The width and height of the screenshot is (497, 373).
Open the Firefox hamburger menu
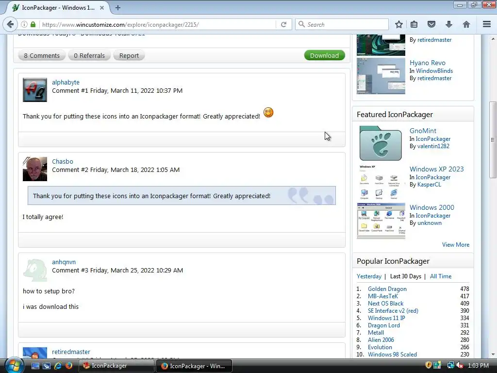(487, 24)
